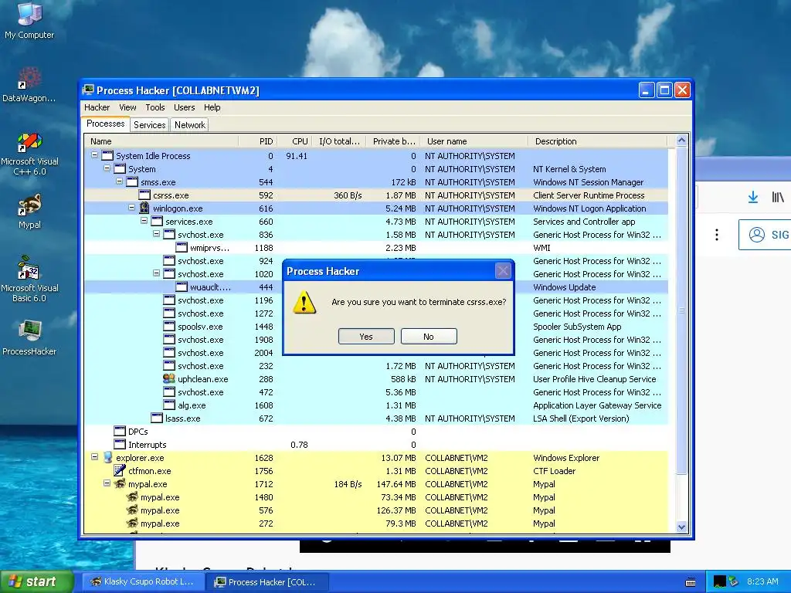Open the browser library icon
Image resolution: width=791 pixels, height=593 pixels.
pyautogui.click(x=778, y=197)
